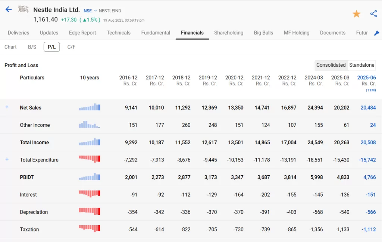The width and height of the screenshot is (382, 242).
Task: Go back using the arrow icon
Action: coord(9,9)
